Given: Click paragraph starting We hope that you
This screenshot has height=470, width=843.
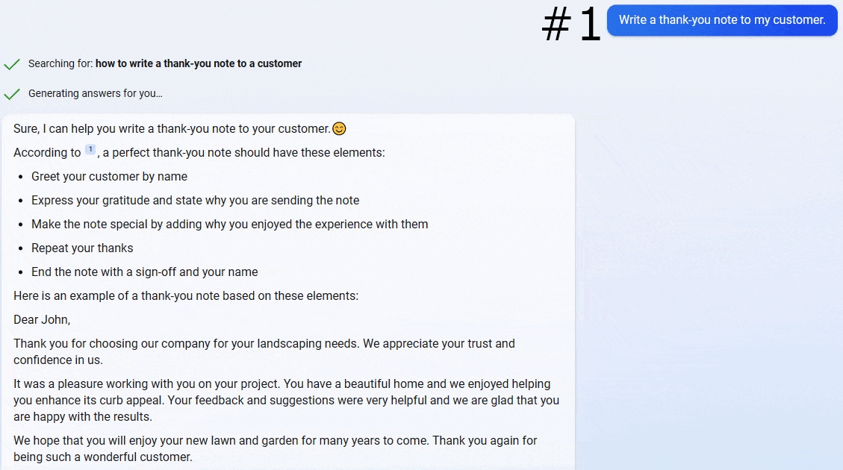Looking at the screenshot, I should click(276, 448).
